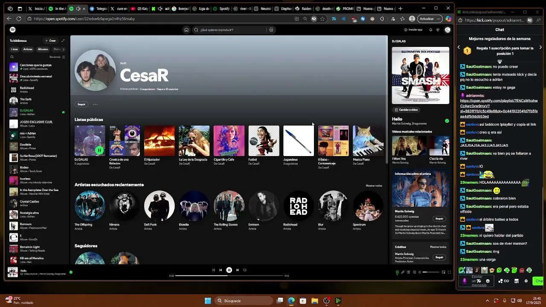Open Canciones que te gustan list
546x307 pixels.
click(38, 67)
